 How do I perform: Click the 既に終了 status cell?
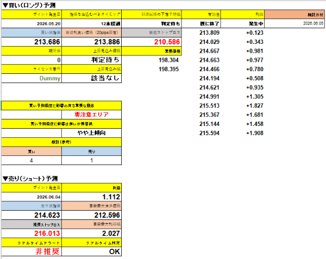[201, 23]
